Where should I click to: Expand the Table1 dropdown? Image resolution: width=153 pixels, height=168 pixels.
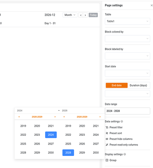127,21
